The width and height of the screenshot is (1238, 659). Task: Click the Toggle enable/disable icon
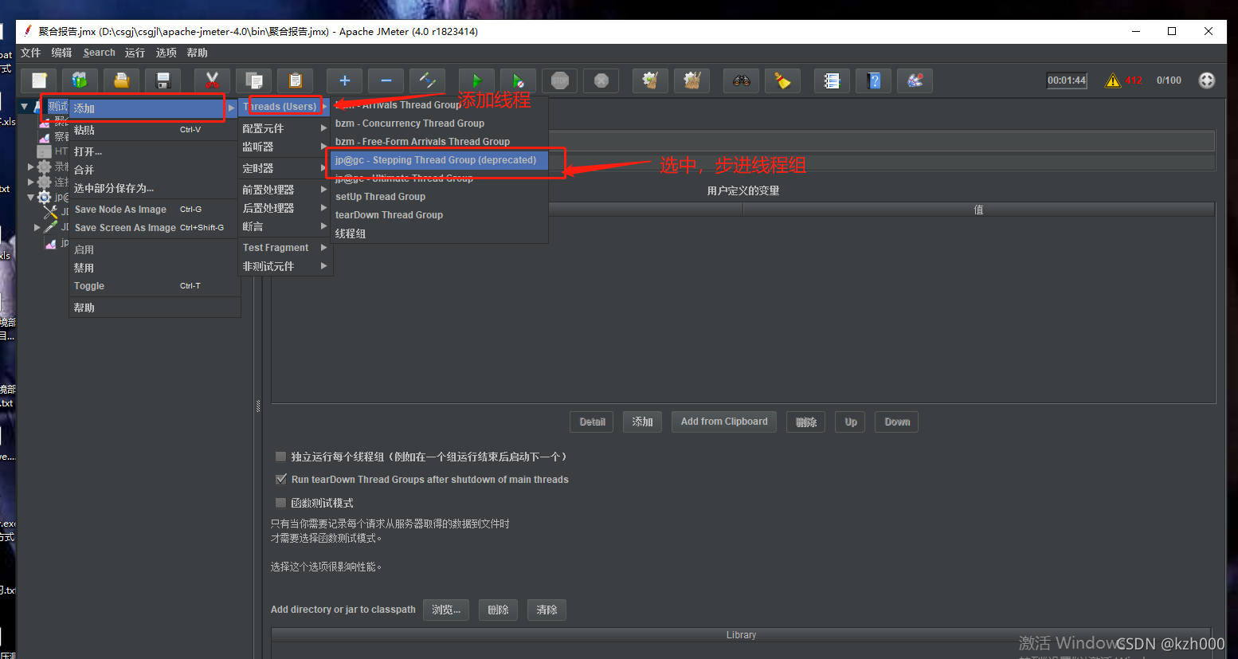(x=428, y=80)
